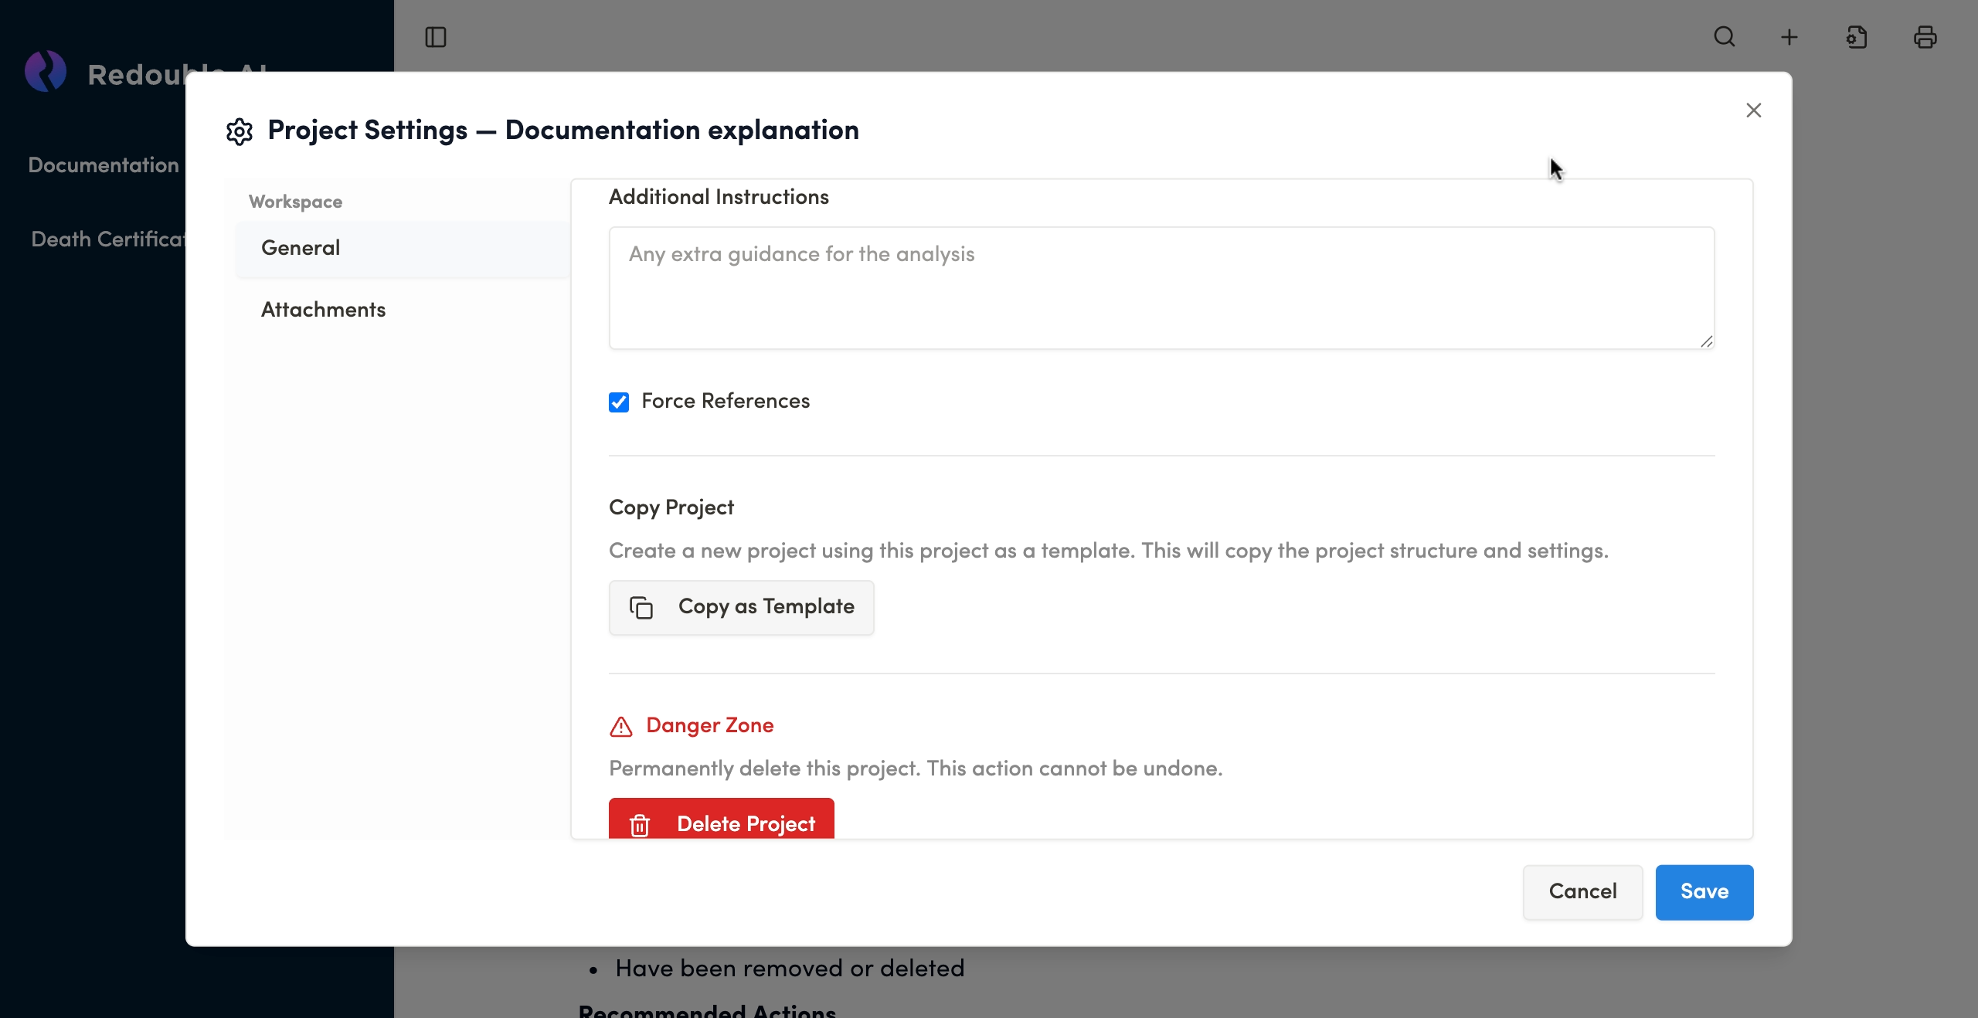
Task: Uncheck the Force References checkbox
Action: [619, 402]
